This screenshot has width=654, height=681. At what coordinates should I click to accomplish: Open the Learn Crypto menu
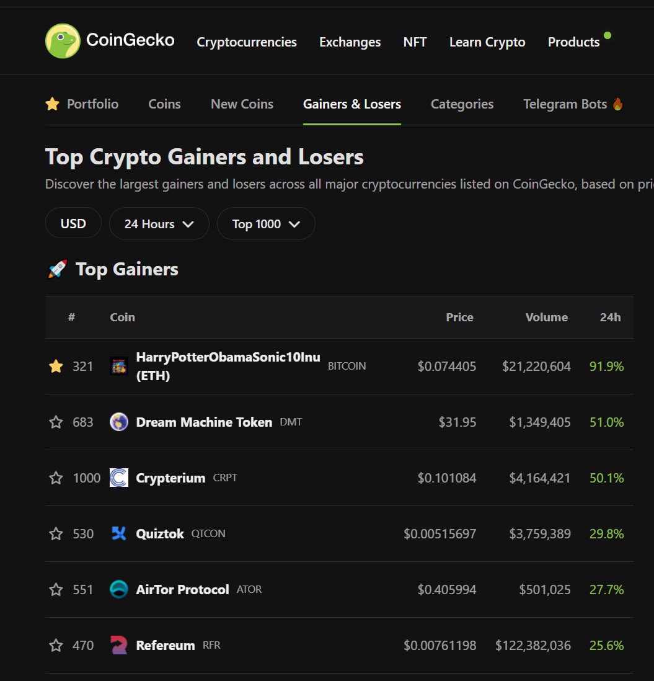[x=487, y=42]
